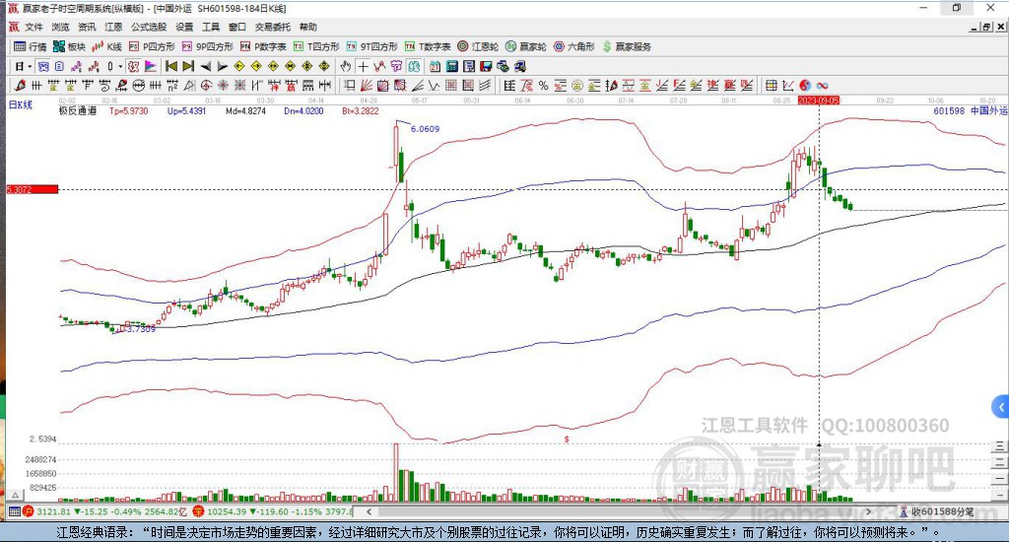
Task: Click the Tp=5.9730 value
Action: tap(129, 110)
